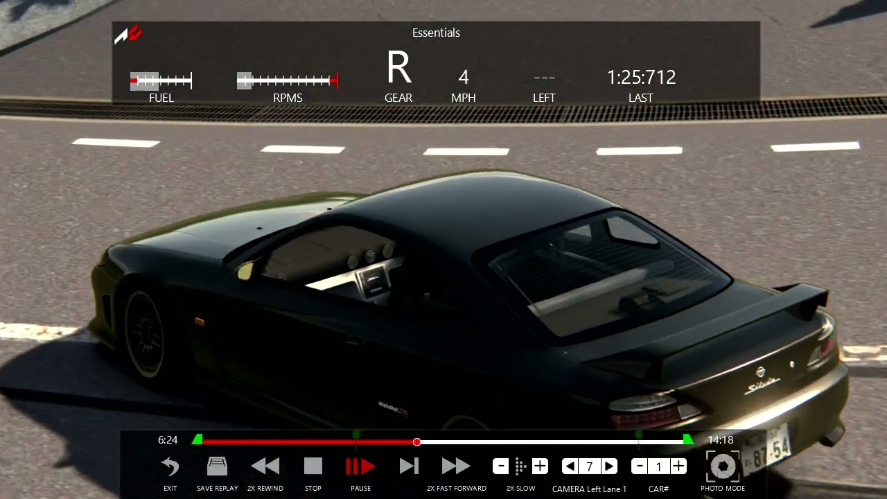This screenshot has height=499, width=887.
Task: Click the camera number 7 field
Action: (590, 466)
